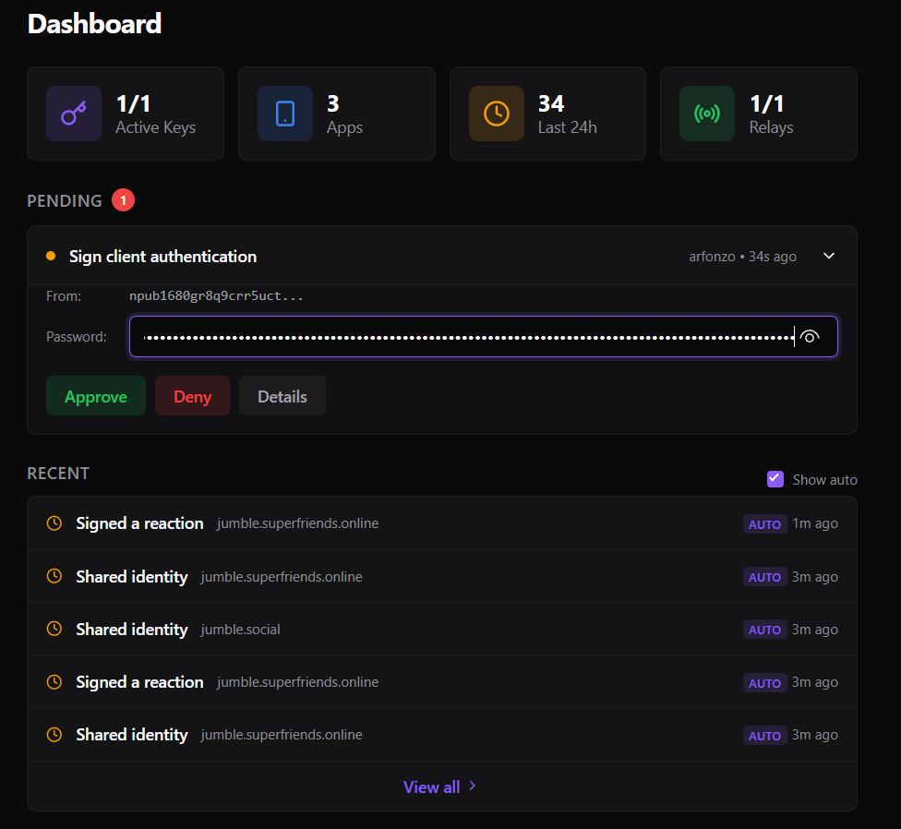
Task: Click the AUTO badge on the 1m ago entry
Action: 764,524
